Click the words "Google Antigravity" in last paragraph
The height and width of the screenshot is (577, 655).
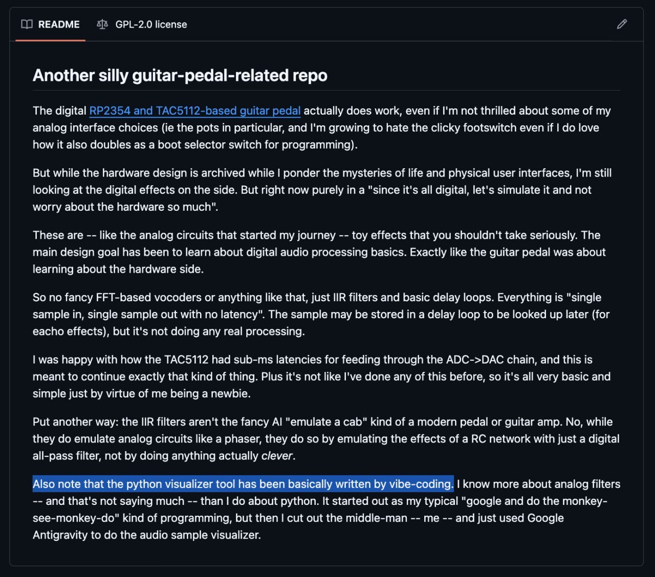coord(545,518)
